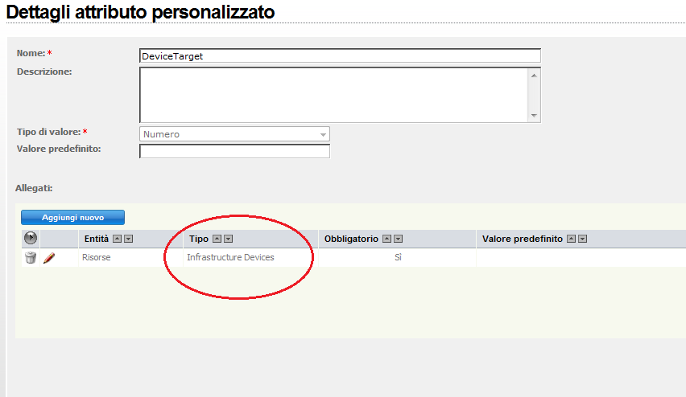Sort Obbligatorio column descending
Image resolution: width=686 pixels, height=397 pixels.
398,239
